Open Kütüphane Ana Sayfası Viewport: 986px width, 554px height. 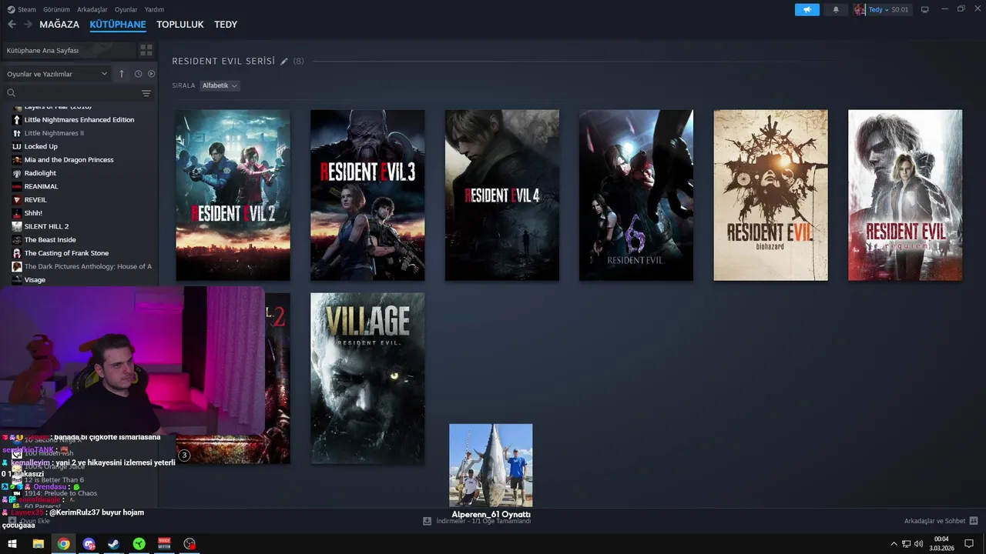[68, 50]
